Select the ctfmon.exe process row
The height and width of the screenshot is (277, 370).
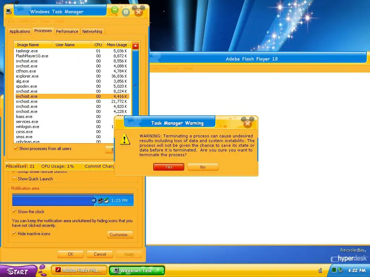[x=72, y=71]
